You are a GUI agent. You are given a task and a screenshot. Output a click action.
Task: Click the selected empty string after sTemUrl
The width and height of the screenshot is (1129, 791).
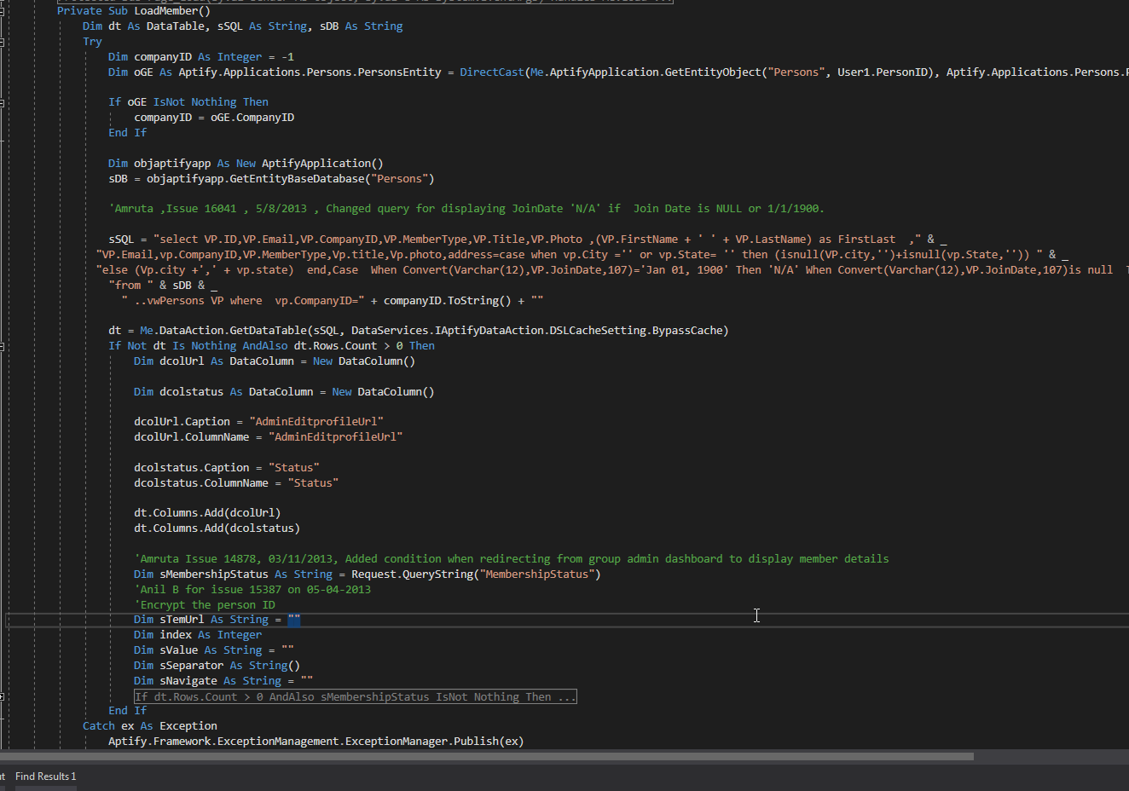pos(294,620)
